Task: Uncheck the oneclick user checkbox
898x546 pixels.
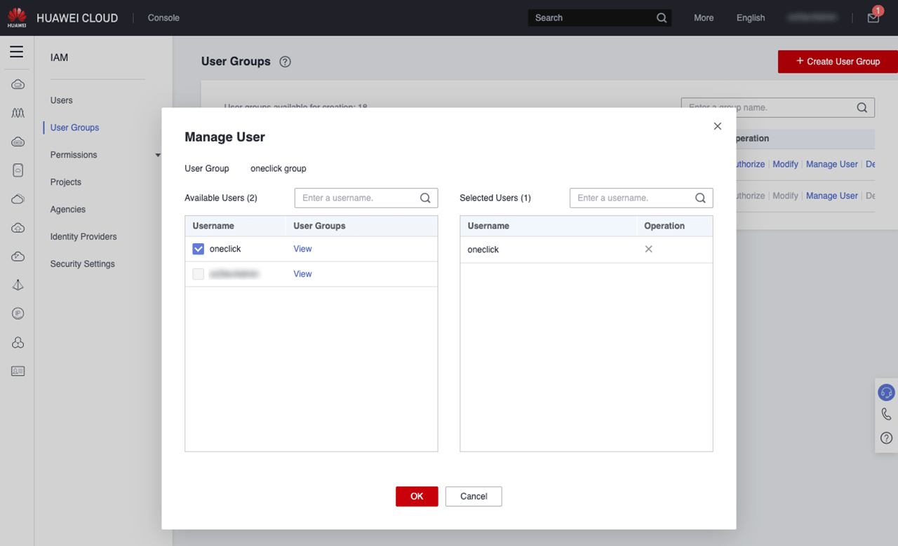Action: point(198,249)
